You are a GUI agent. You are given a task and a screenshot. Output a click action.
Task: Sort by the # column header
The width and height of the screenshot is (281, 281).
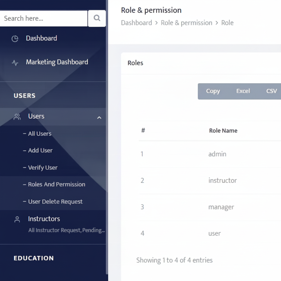click(x=143, y=131)
